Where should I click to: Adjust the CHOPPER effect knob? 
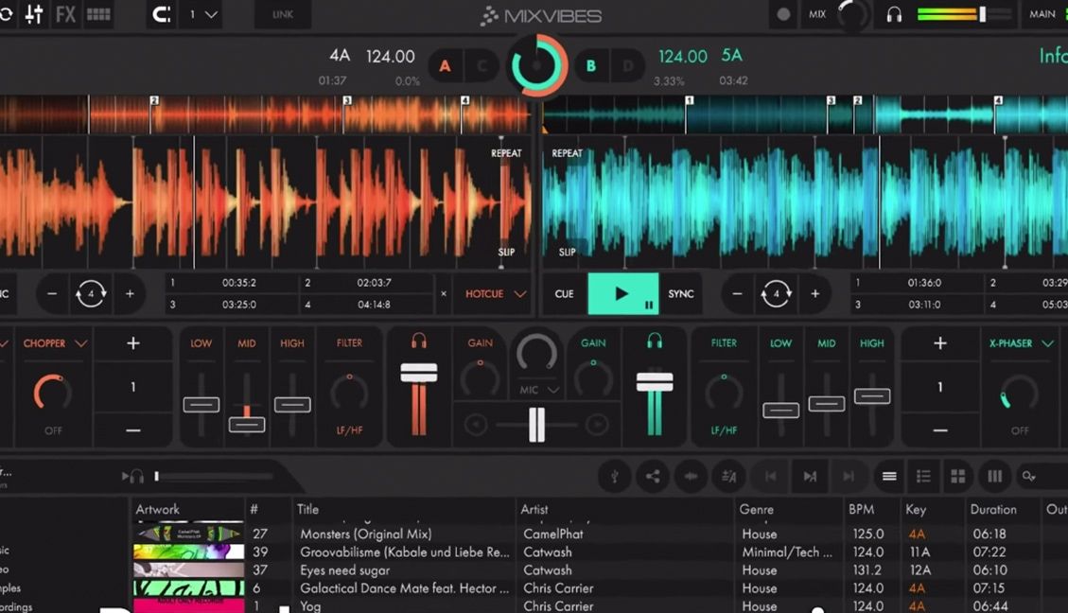(52, 393)
